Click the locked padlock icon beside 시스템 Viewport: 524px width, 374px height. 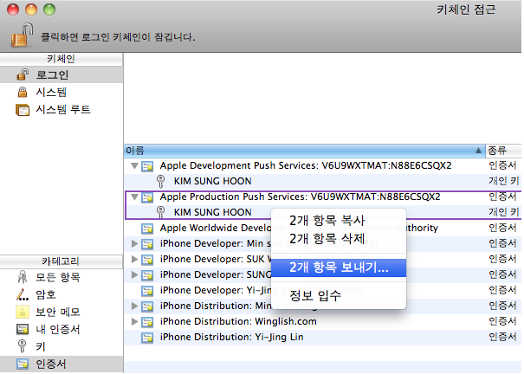23,92
